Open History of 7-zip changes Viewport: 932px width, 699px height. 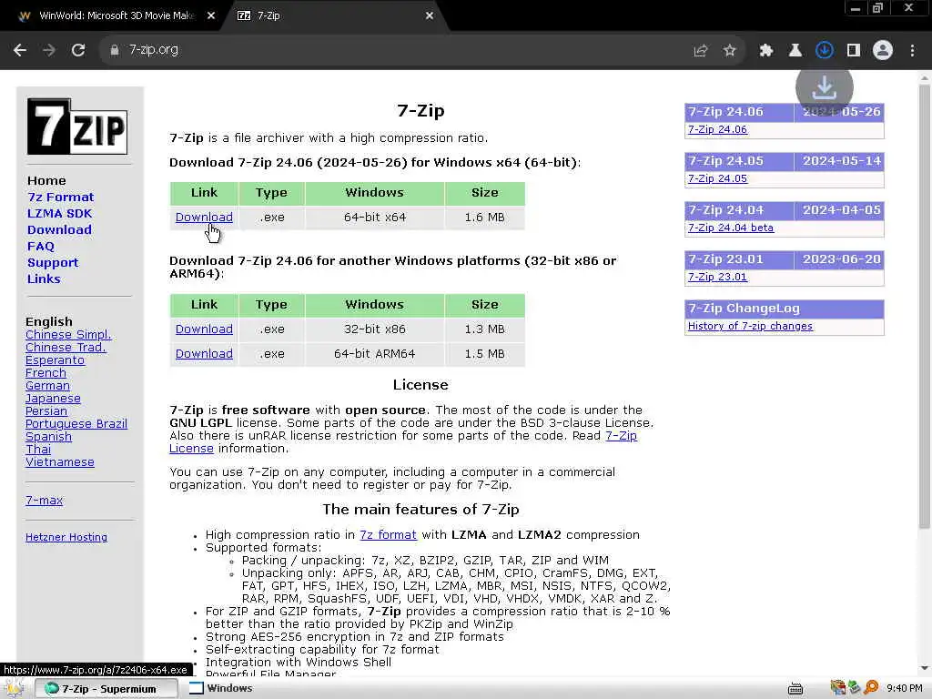(750, 327)
